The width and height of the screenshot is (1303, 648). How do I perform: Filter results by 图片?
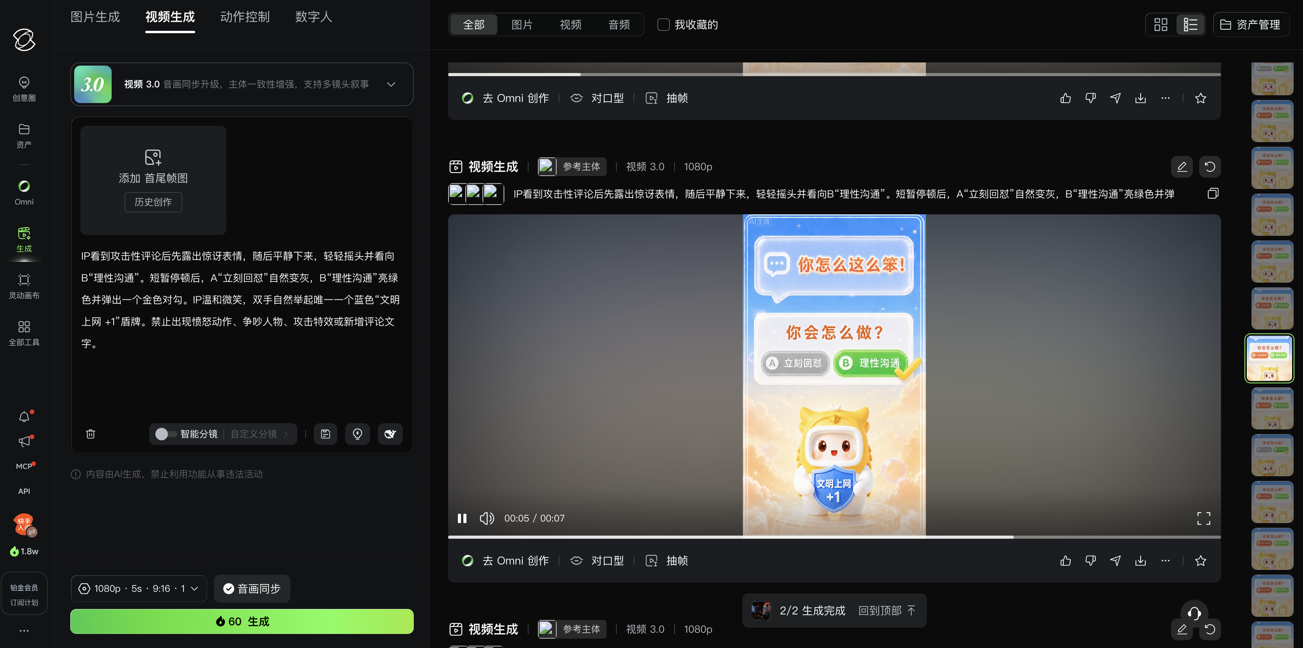click(x=522, y=24)
